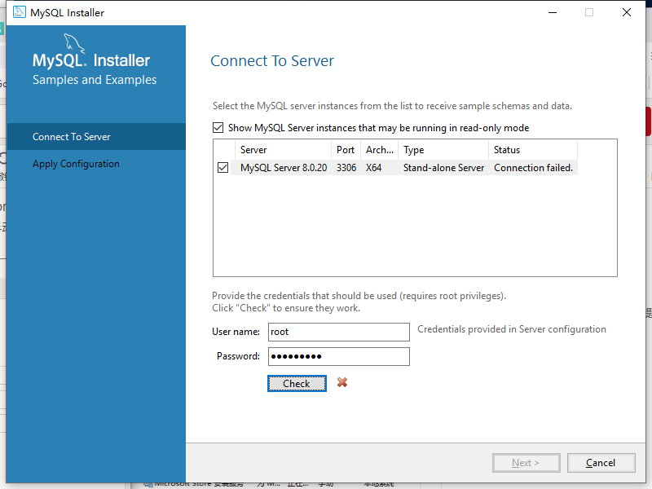Uncheck the MySQL Server 8.0.20 instance row
Image resolution: width=652 pixels, height=489 pixels.
pos(222,167)
